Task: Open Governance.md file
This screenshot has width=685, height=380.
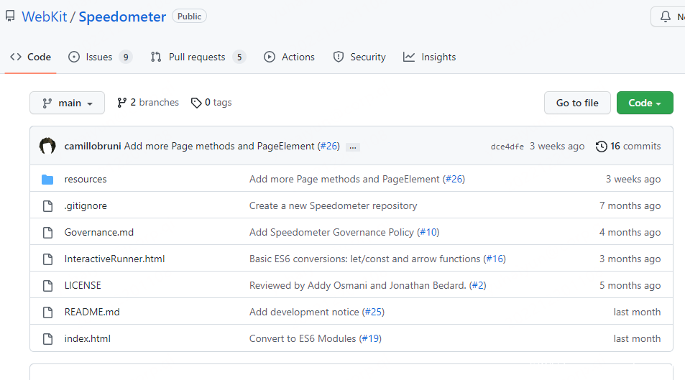Action: point(99,232)
